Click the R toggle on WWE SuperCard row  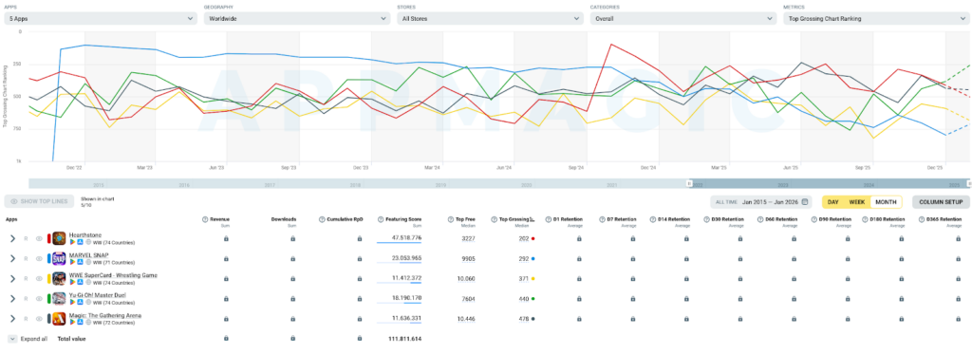(26, 278)
